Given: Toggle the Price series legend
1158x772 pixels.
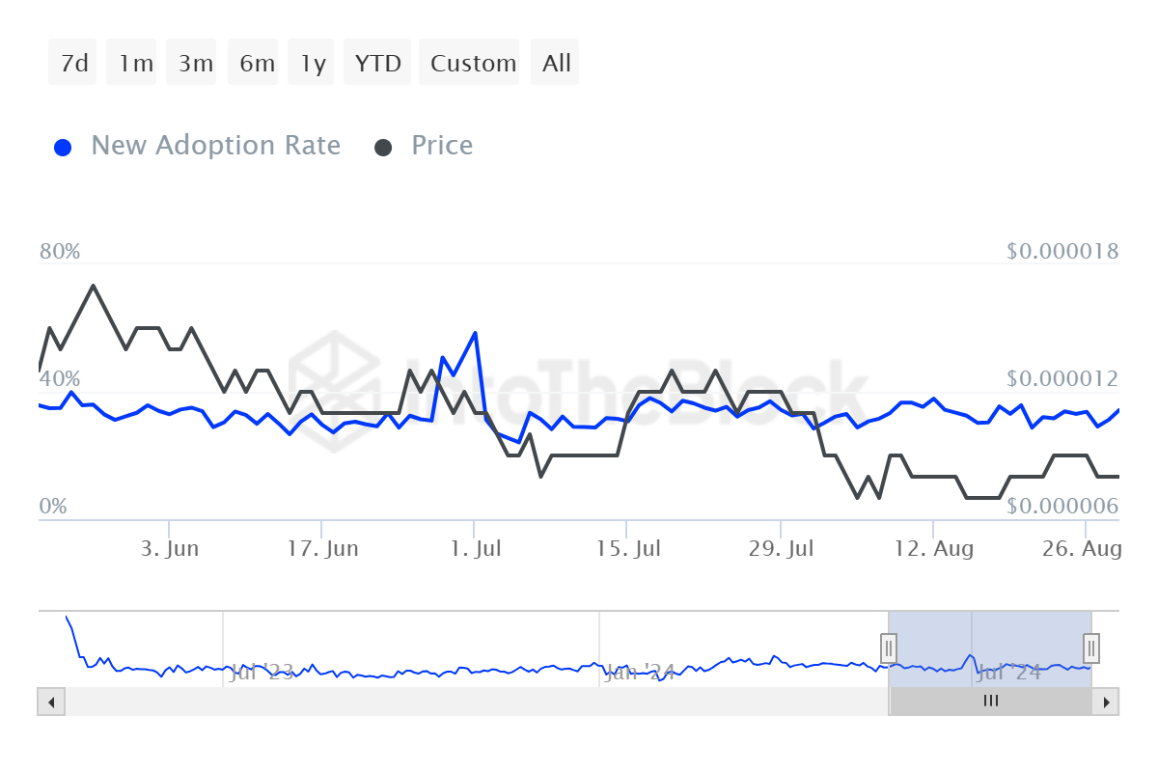Looking at the screenshot, I should [442, 146].
